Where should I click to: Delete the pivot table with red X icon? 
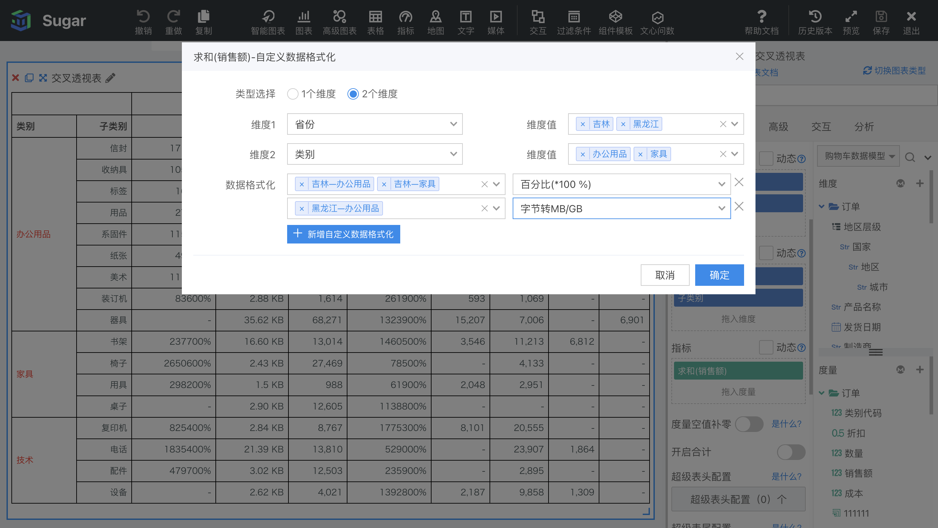(15, 78)
